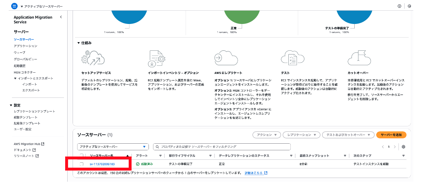Open the clock icon at top right
Screen dimensions: 424x185
pos(410,6)
